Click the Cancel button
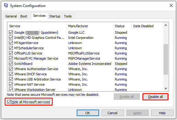 (x=113, y=113)
